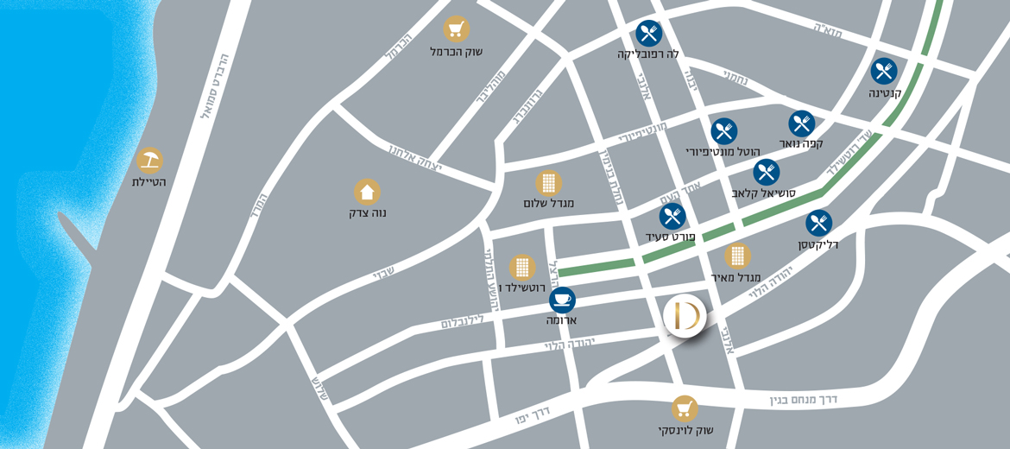The image size is (1010, 449).
Task: Click the Neve Tzedek house icon
Action: pos(367,192)
